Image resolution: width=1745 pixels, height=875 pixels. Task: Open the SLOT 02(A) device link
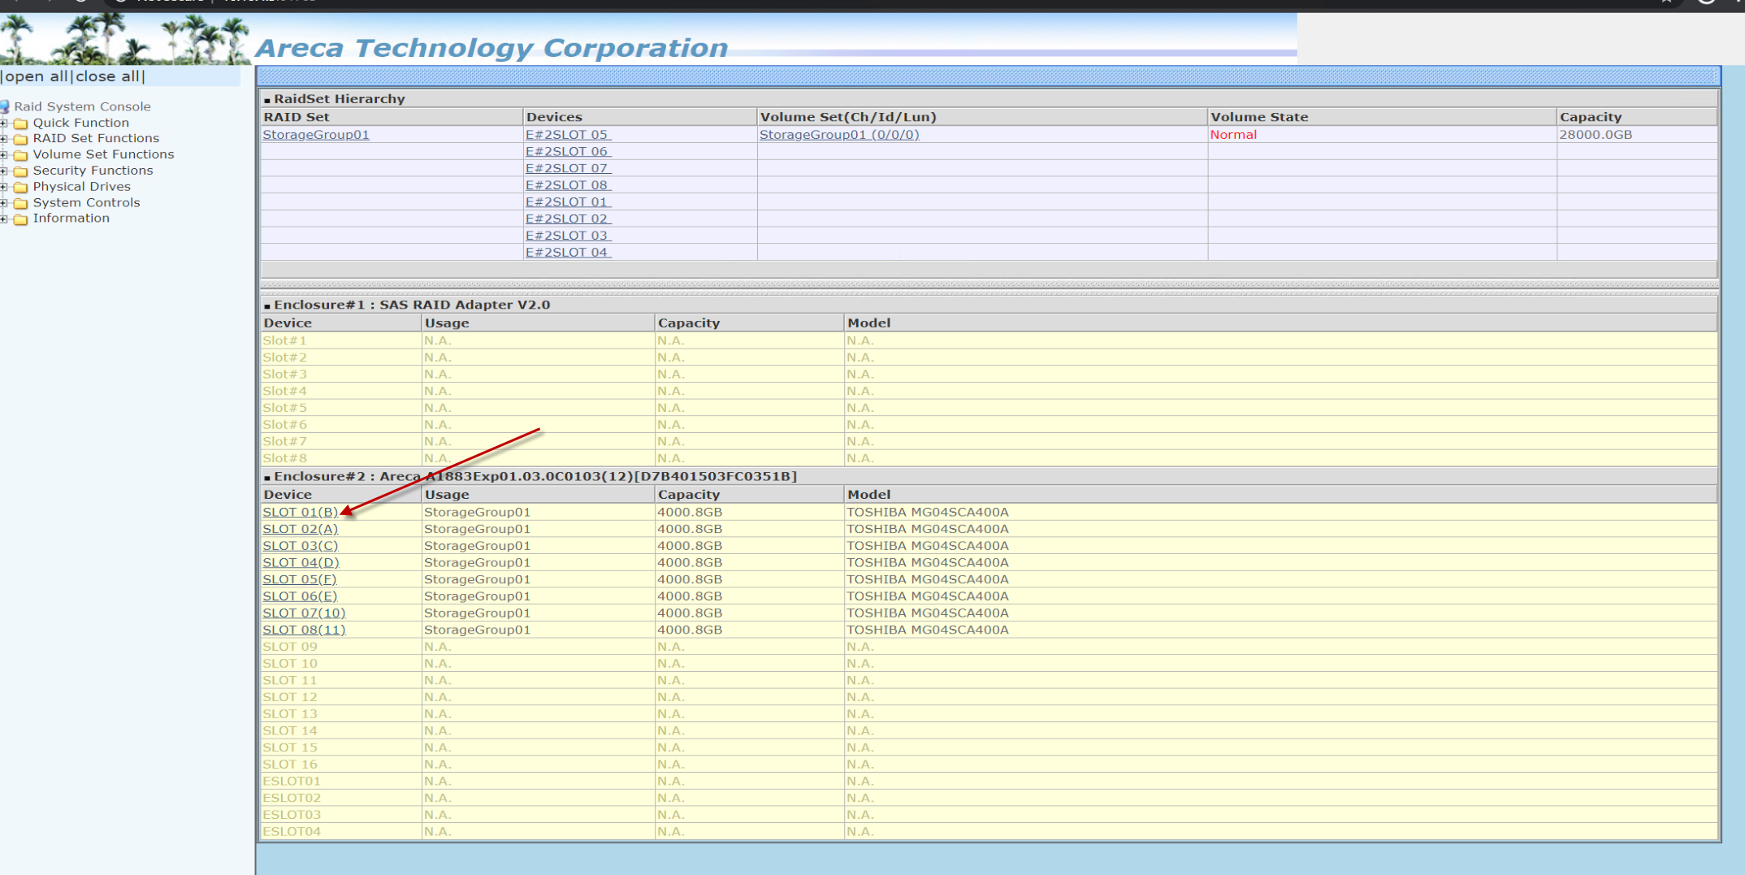300,529
